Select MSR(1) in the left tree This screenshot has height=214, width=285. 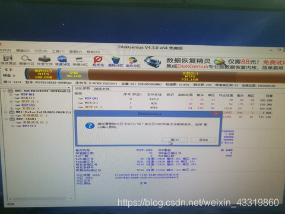click(x=28, y=98)
